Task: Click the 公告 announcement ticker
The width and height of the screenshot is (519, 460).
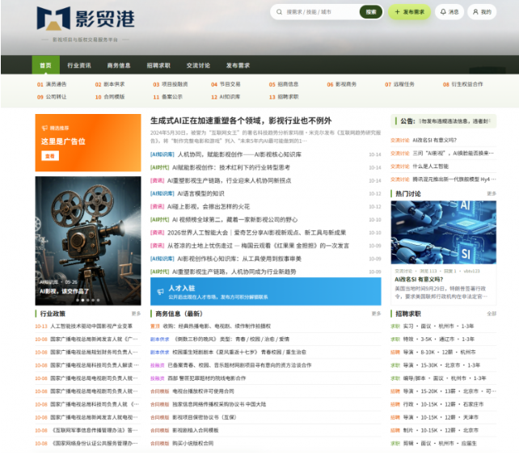Action: tap(444, 121)
